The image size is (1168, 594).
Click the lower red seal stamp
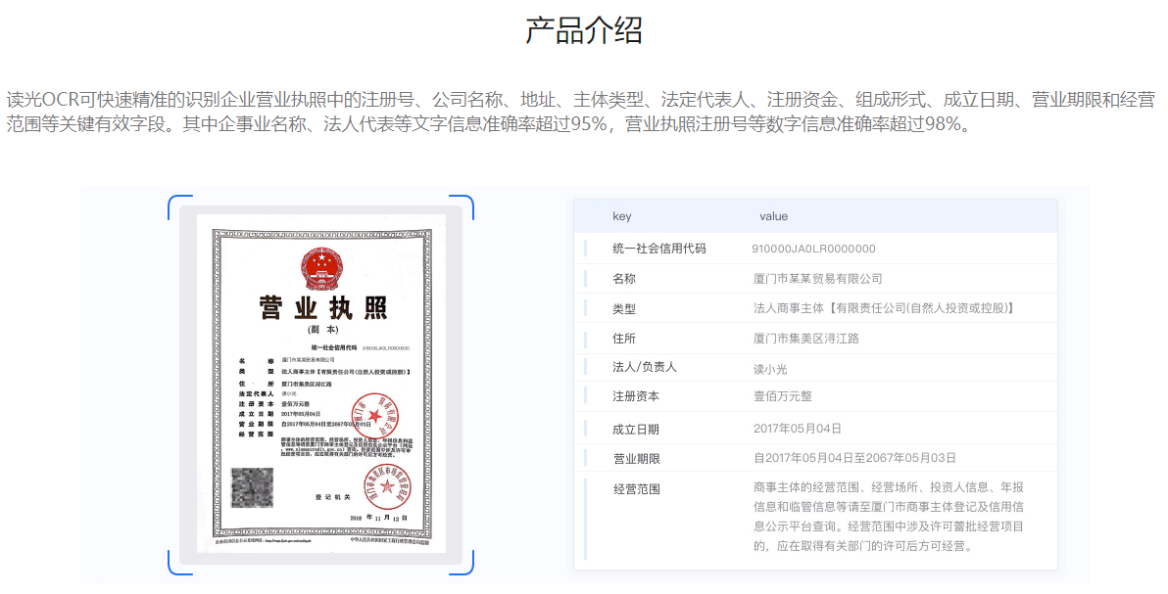388,485
